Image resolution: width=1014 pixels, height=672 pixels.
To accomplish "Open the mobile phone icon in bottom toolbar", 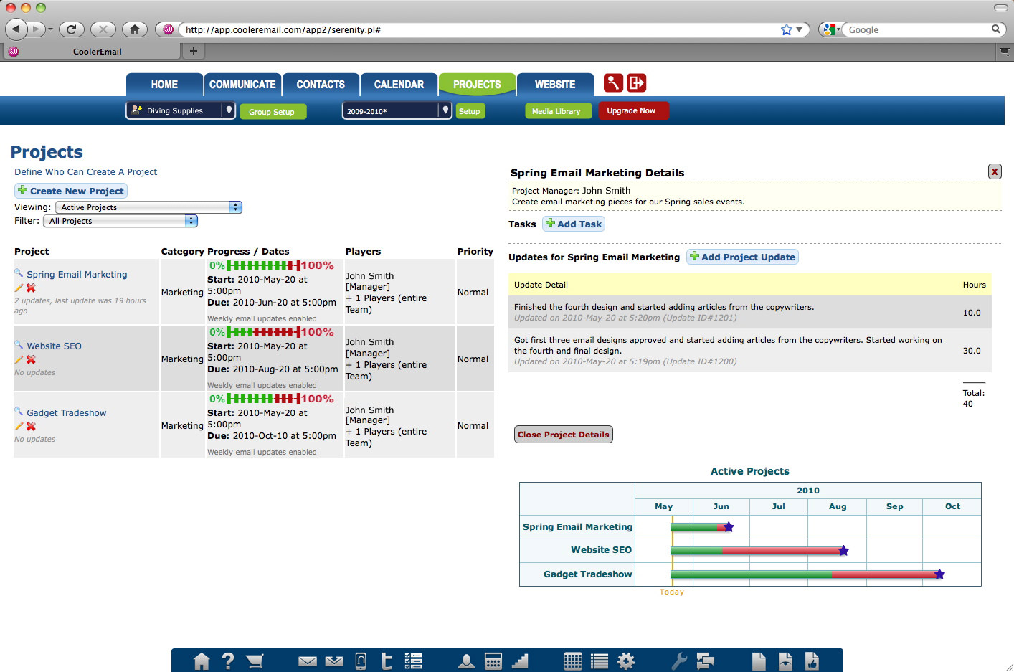I will tap(361, 661).
